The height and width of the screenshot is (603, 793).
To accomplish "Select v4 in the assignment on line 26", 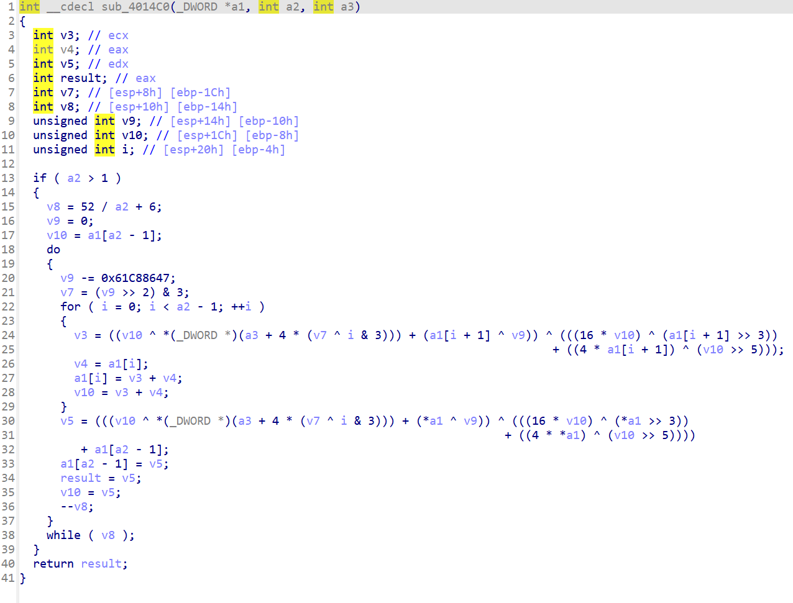I will pos(81,364).
